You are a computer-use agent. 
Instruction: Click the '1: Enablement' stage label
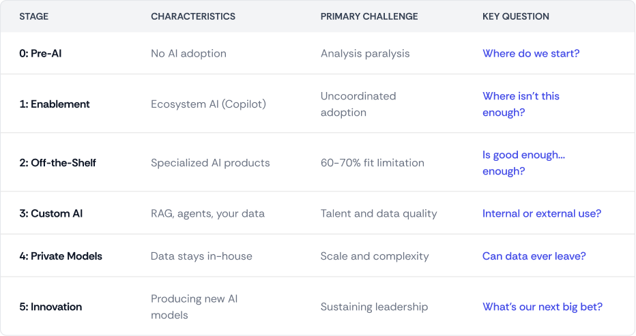pyautogui.click(x=55, y=104)
